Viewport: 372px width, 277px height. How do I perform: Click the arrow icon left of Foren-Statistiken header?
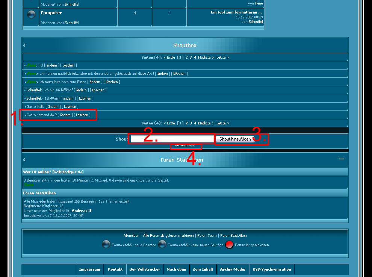pyautogui.click(x=24, y=160)
